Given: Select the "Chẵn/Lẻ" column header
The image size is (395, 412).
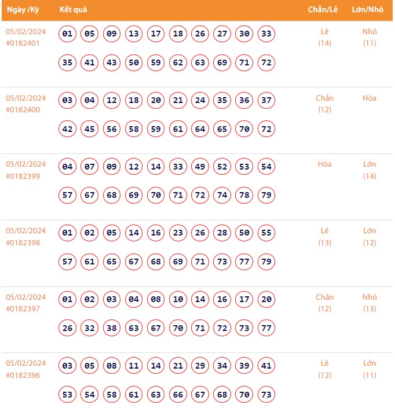Looking at the screenshot, I should click(323, 10).
